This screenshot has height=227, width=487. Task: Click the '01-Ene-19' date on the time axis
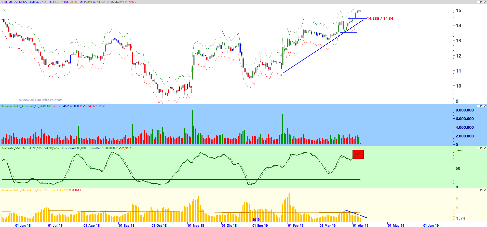[x=260, y=225]
